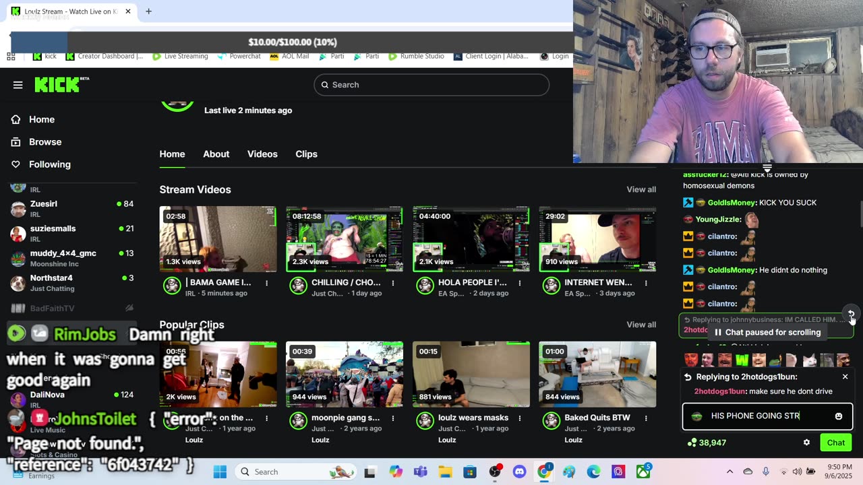Click the Windows taskbar search box
863x485 pixels.
(x=295, y=472)
